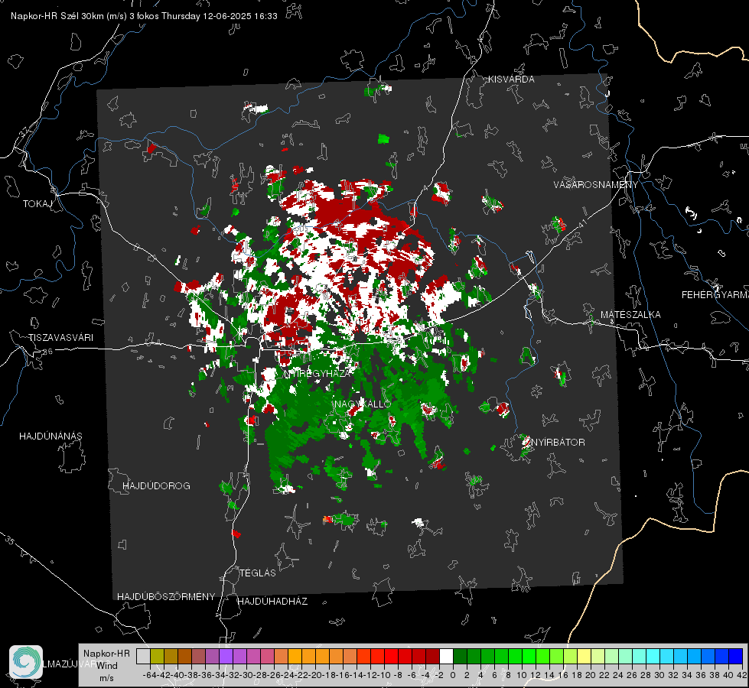This screenshot has width=749, height=688.
Task: Select the white swatch in the legend
Action: pyautogui.click(x=446, y=656)
